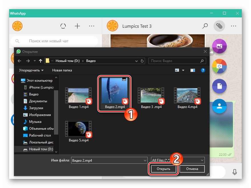Go back in the file dialog
Image resolution: width=251 pixels, height=188 pixels.
(19, 61)
